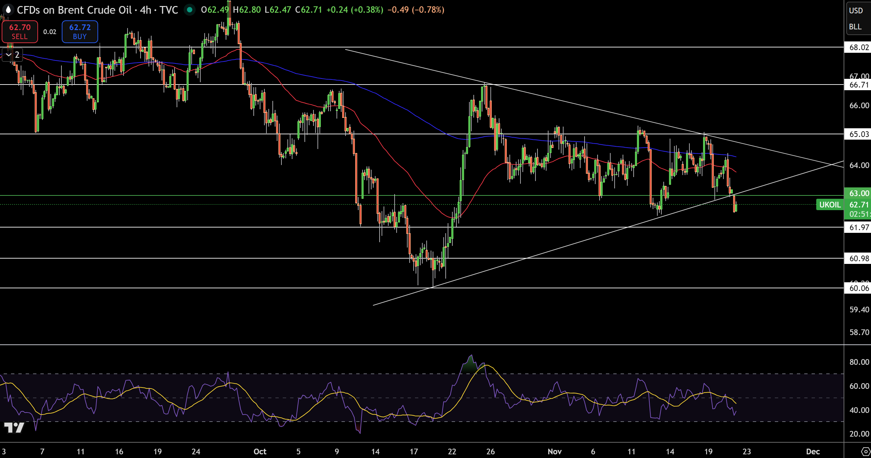Click the TVC exchange label in the legend

click(170, 10)
